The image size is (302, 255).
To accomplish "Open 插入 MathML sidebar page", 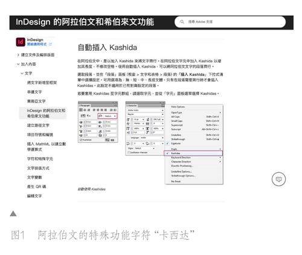I will (47, 147).
